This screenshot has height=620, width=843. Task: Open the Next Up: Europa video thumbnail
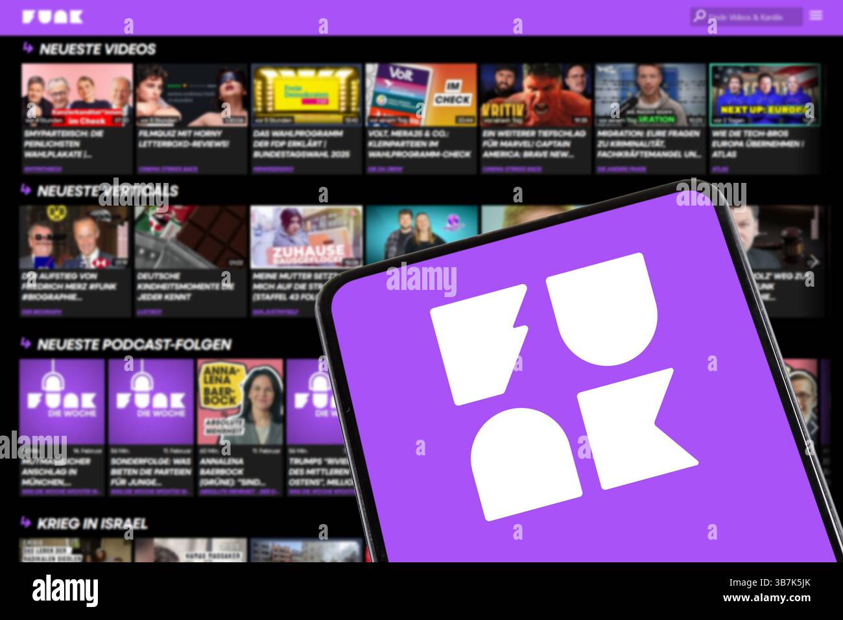pyautogui.click(x=765, y=95)
